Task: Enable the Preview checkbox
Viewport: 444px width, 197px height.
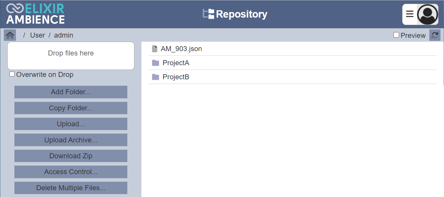Action: (396, 35)
